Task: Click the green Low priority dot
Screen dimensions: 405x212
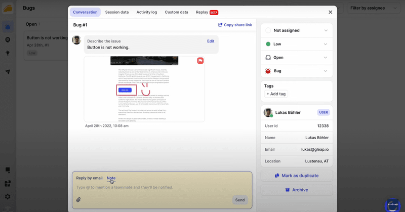Action: pos(268,44)
